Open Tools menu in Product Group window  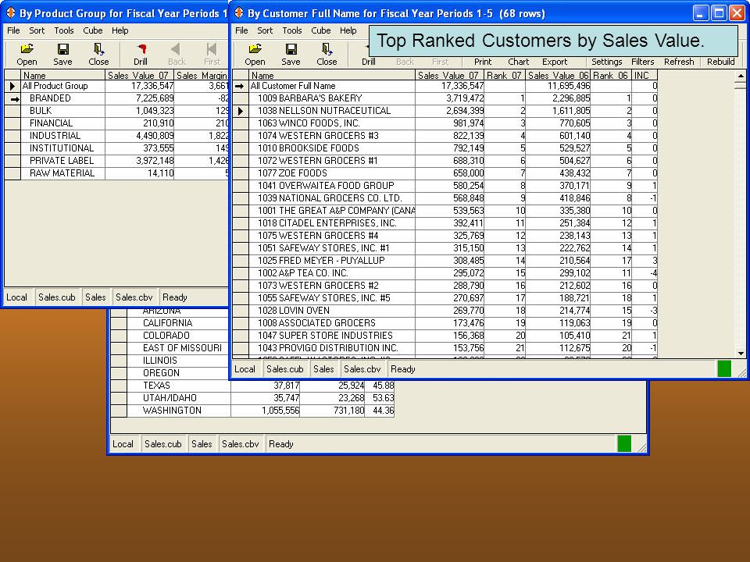pos(63,30)
